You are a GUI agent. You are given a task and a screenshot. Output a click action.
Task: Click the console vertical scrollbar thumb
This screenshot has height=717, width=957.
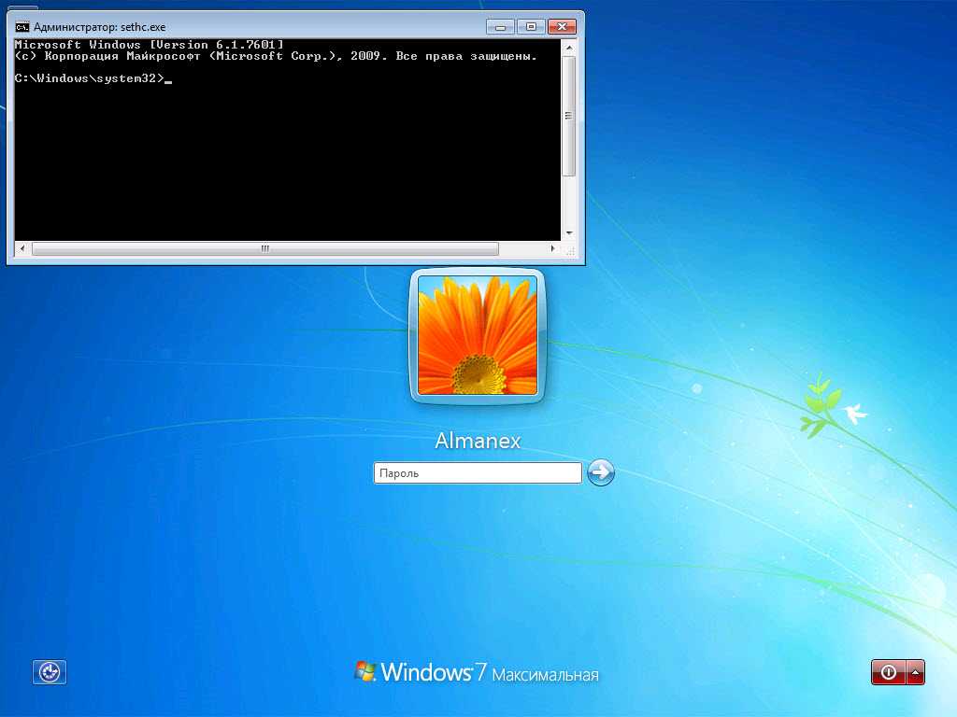coord(568,115)
